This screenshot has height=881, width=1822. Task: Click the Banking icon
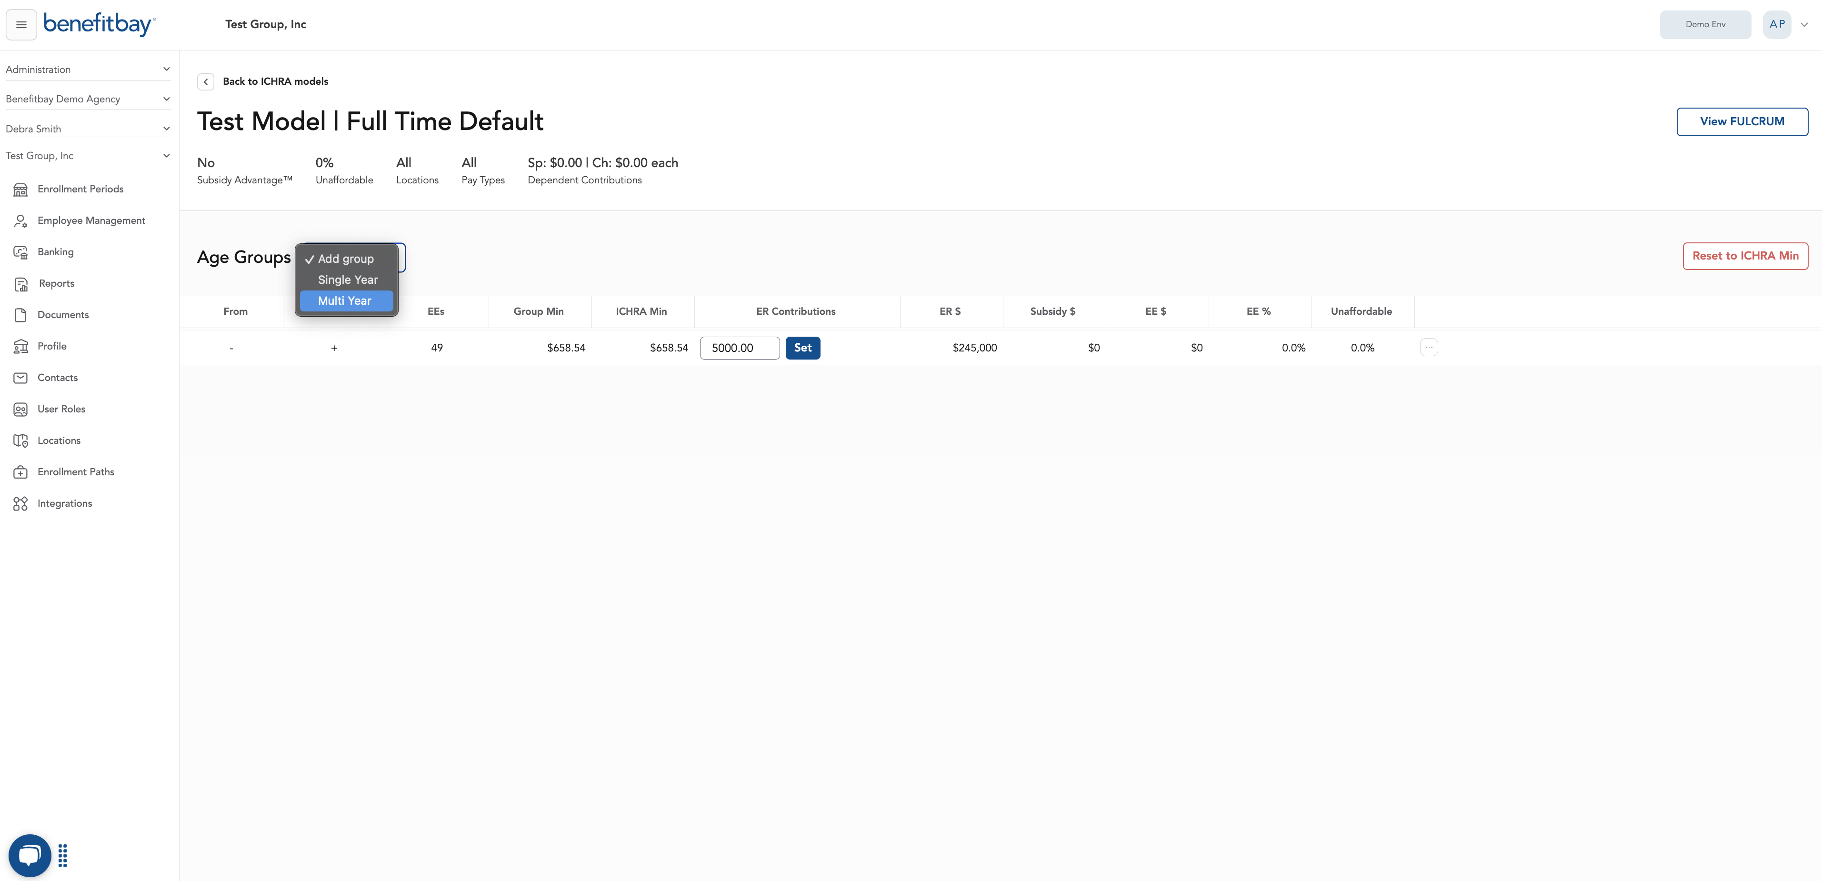pyautogui.click(x=20, y=252)
